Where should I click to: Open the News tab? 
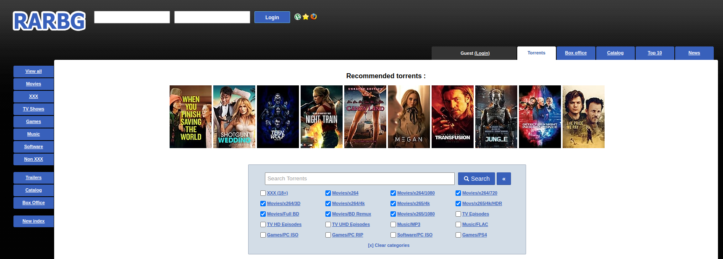pos(694,53)
